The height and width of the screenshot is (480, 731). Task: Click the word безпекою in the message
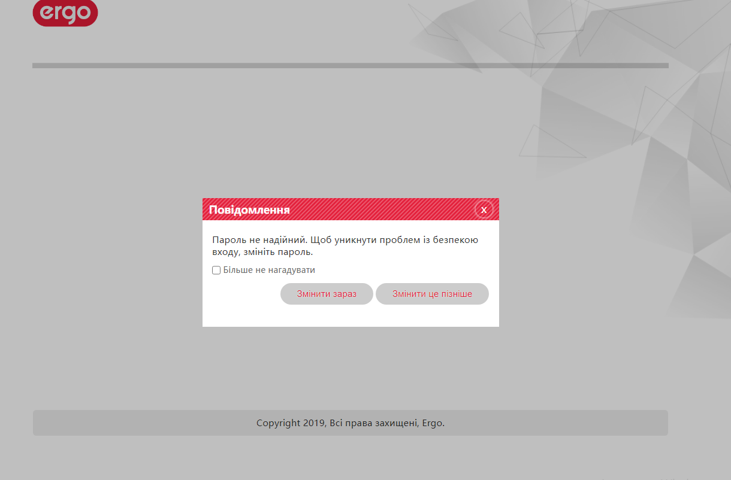tap(456, 240)
